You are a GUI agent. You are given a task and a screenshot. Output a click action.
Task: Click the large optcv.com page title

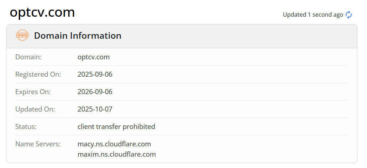point(42,12)
